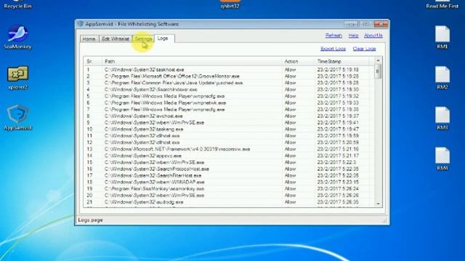
Task: Open the About Us link
Action: click(373, 36)
